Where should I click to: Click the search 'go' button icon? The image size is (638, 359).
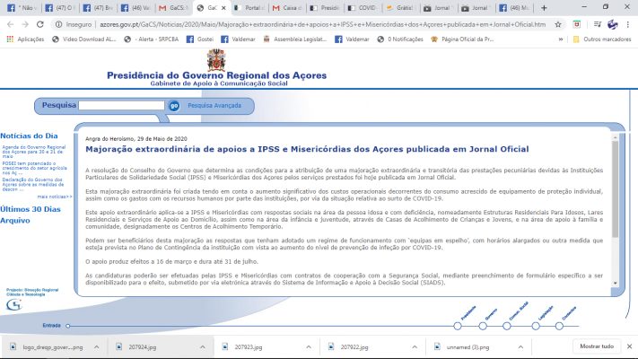(174, 105)
